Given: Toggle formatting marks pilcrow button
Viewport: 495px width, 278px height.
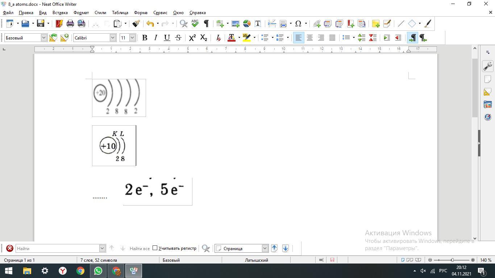Looking at the screenshot, I should [206, 24].
